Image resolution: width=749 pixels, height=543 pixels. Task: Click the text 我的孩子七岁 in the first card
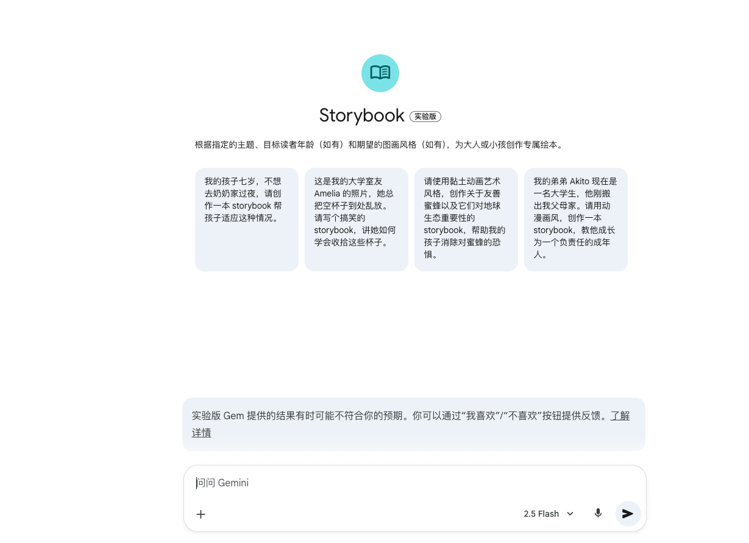pyautogui.click(x=230, y=181)
